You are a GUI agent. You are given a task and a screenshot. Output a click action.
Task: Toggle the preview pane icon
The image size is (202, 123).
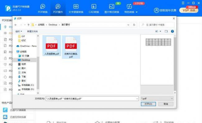click(166, 31)
